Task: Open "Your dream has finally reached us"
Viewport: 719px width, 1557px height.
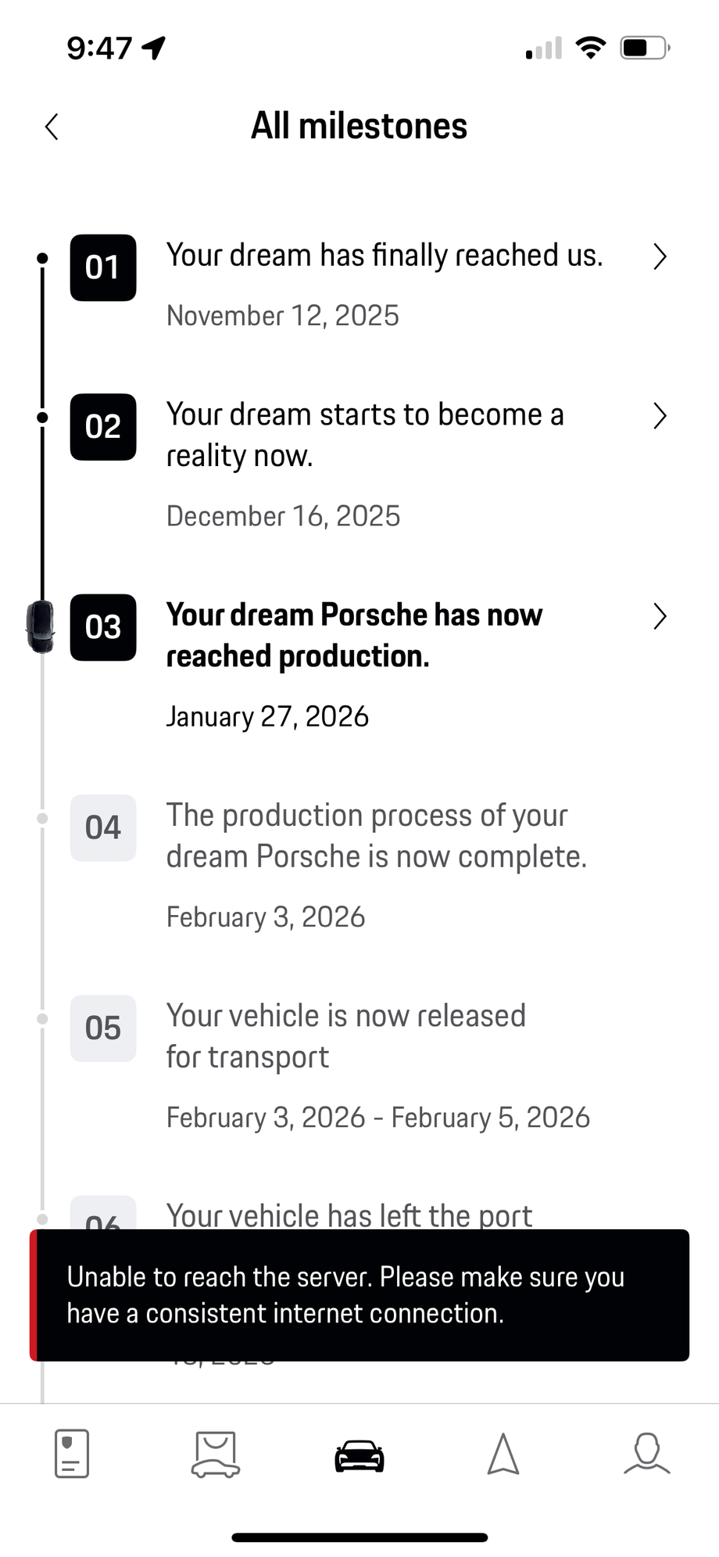Action: (385, 256)
